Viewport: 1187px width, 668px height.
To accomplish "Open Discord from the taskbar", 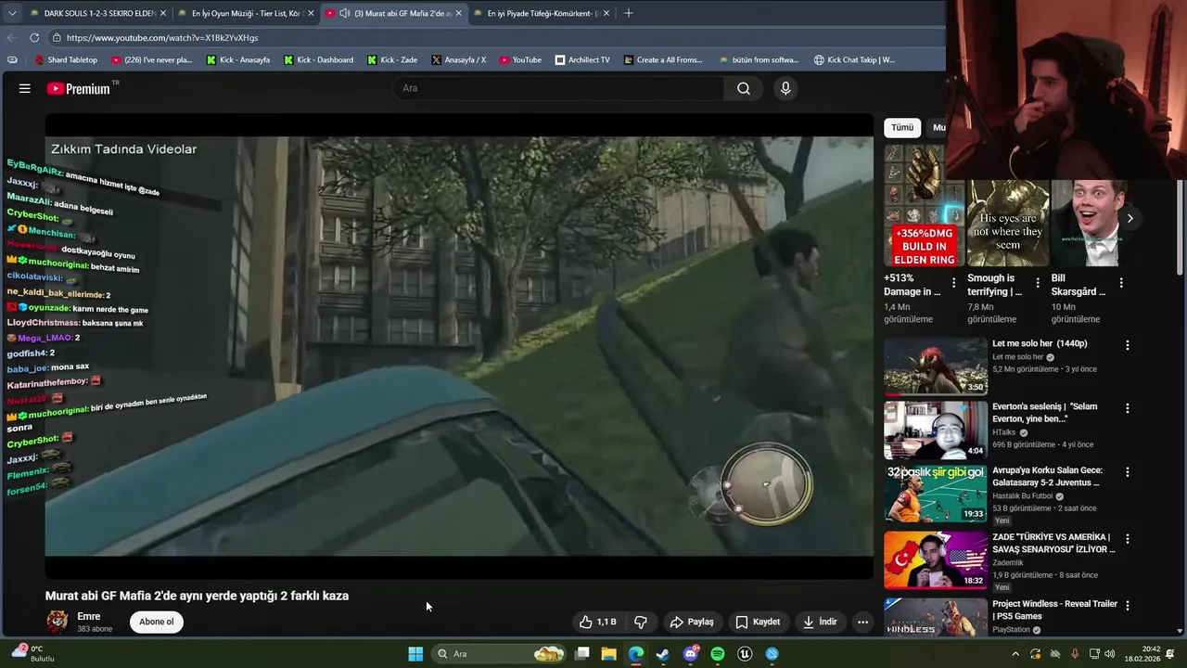I will [690, 654].
